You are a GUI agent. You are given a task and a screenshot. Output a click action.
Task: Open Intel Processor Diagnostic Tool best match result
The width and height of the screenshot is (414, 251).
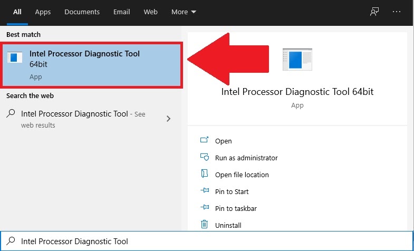pyautogui.click(x=91, y=65)
